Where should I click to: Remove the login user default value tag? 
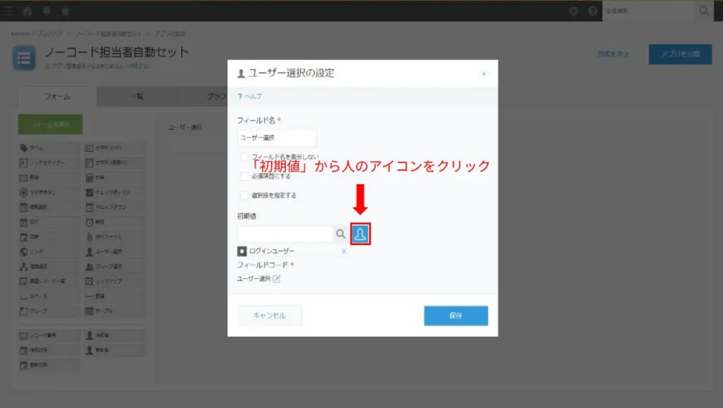click(x=344, y=251)
